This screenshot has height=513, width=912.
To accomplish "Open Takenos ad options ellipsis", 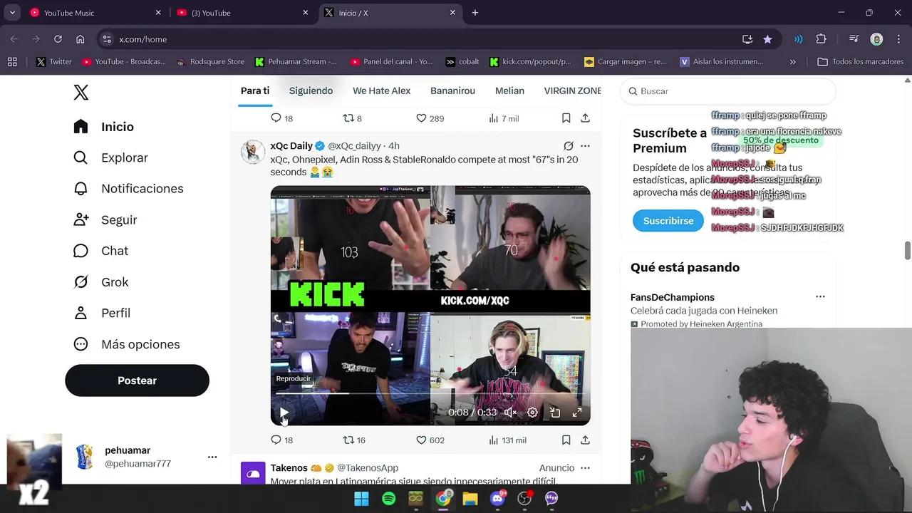I will (x=585, y=468).
